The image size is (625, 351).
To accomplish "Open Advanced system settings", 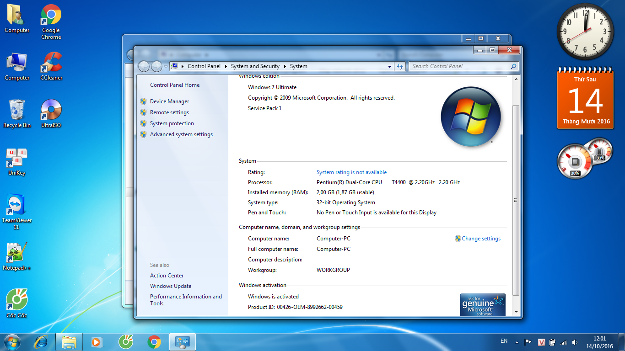I will (181, 134).
